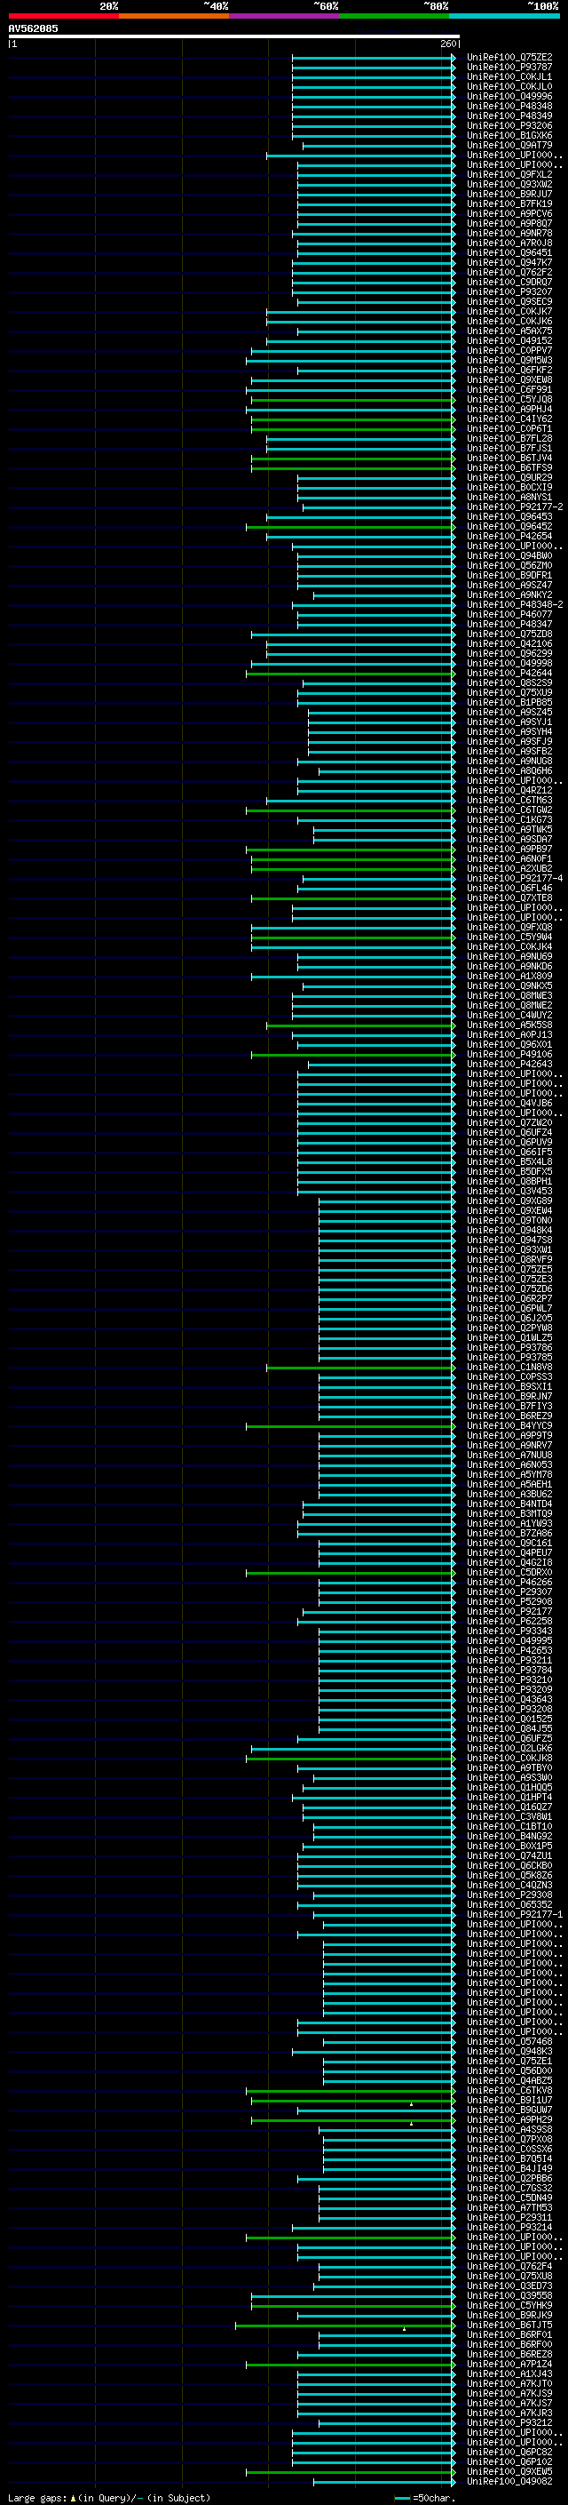
Task: Open the UniRef100_C0KJL1 hit label
Action: pos(509,76)
